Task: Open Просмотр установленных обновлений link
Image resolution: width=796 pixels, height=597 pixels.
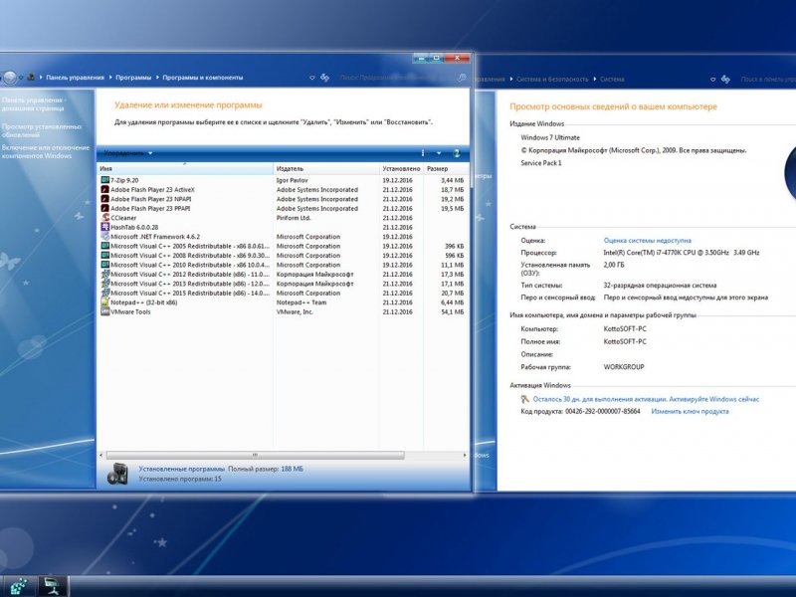Action: pos(42,130)
